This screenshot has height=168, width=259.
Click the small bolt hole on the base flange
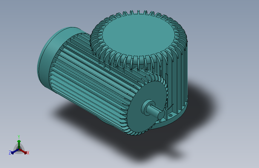tap(170, 115)
